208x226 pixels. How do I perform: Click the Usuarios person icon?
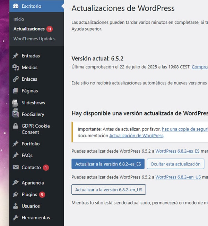click(x=16, y=206)
